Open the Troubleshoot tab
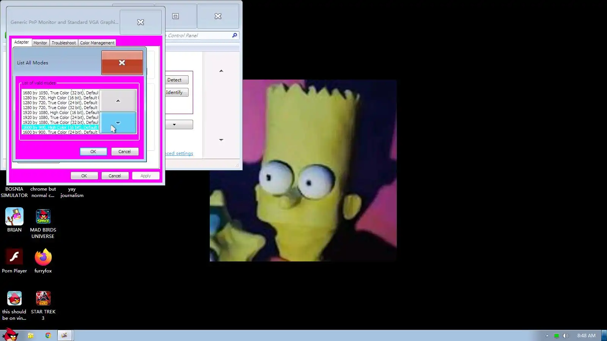This screenshot has width=607, height=341. click(x=64, y=43)
